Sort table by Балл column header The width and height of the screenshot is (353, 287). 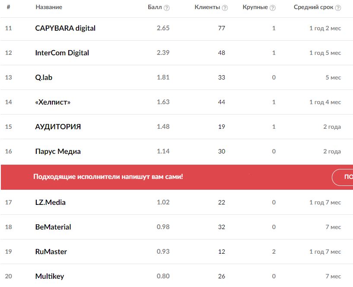point(155,7)
